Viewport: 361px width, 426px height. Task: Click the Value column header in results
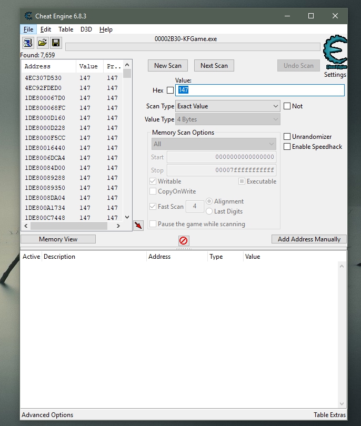click(89, 66)
